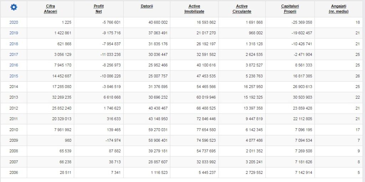Select the 2010 Datorii value 59 270 031
365x182 pixels.
[x=158, y=130]
